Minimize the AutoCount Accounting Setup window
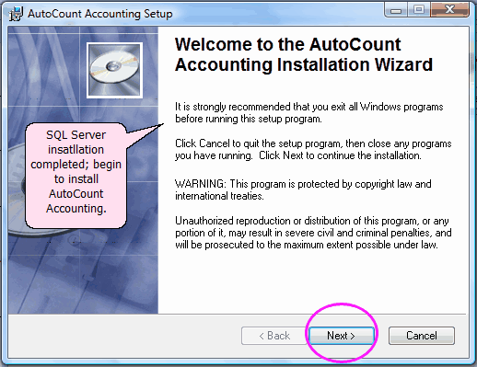Viewport: 477px width, 367px height. [x=396, y=10]
